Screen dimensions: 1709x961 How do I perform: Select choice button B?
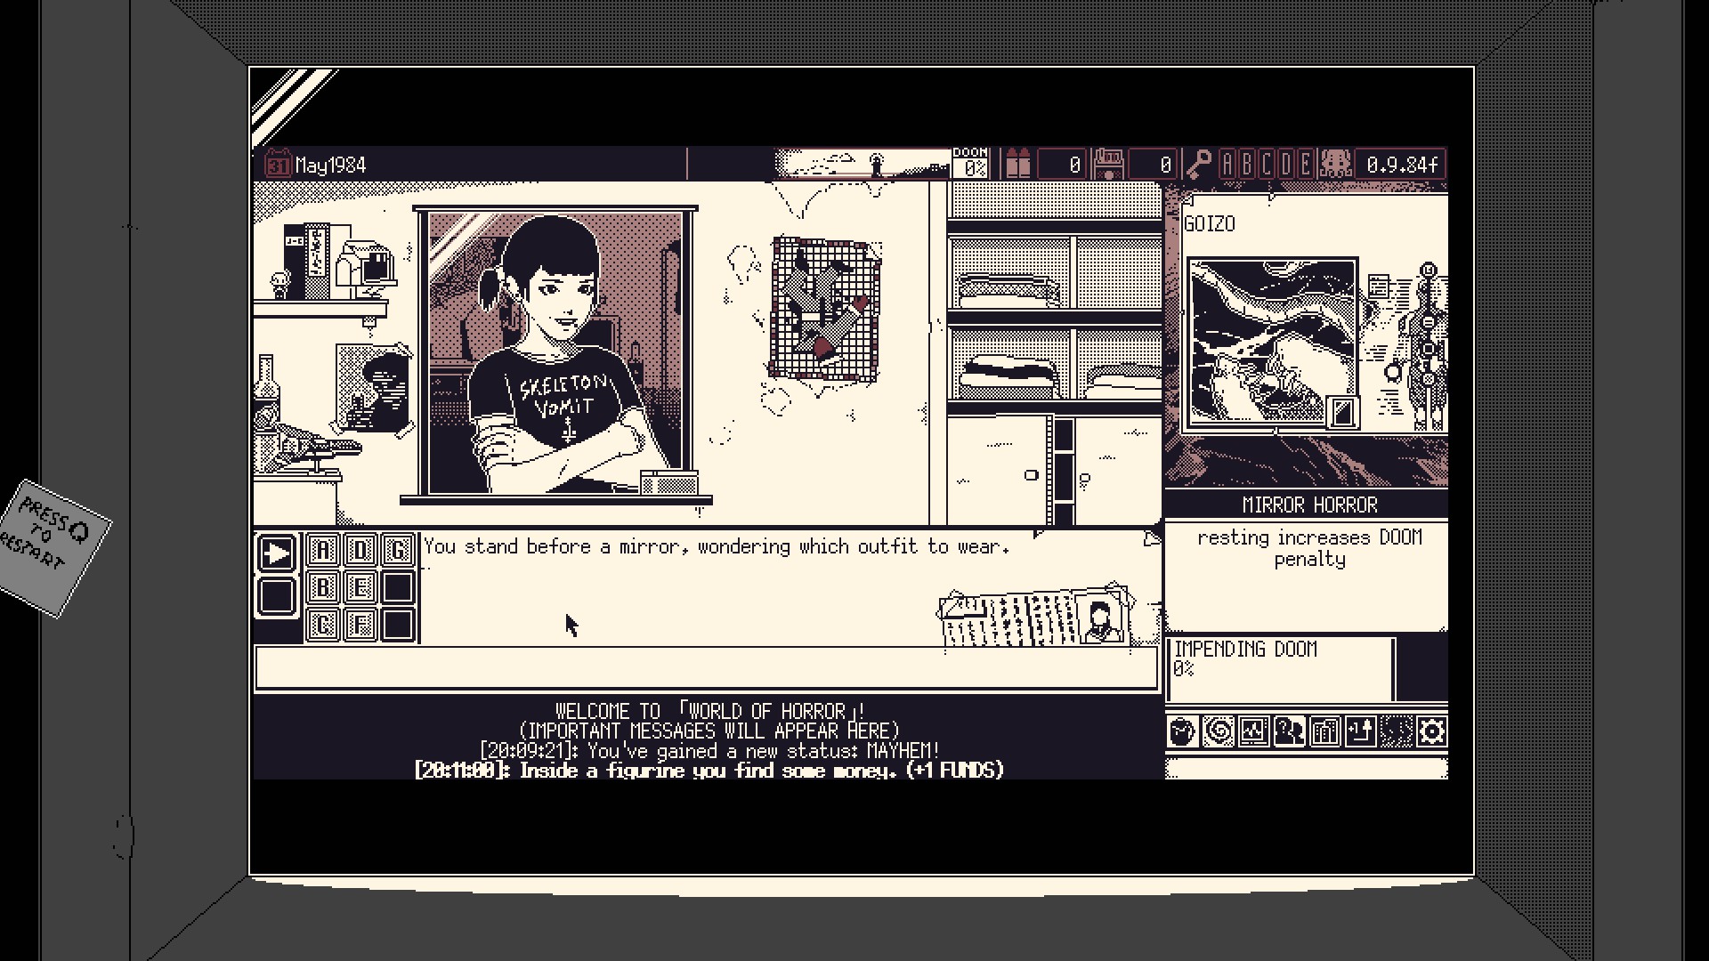point(323,587)
